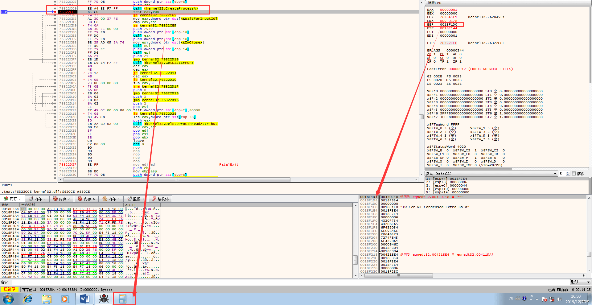Switch to Word from the taskbar
Viewport: 592px width, 305px height.
(x=84, y=299)
